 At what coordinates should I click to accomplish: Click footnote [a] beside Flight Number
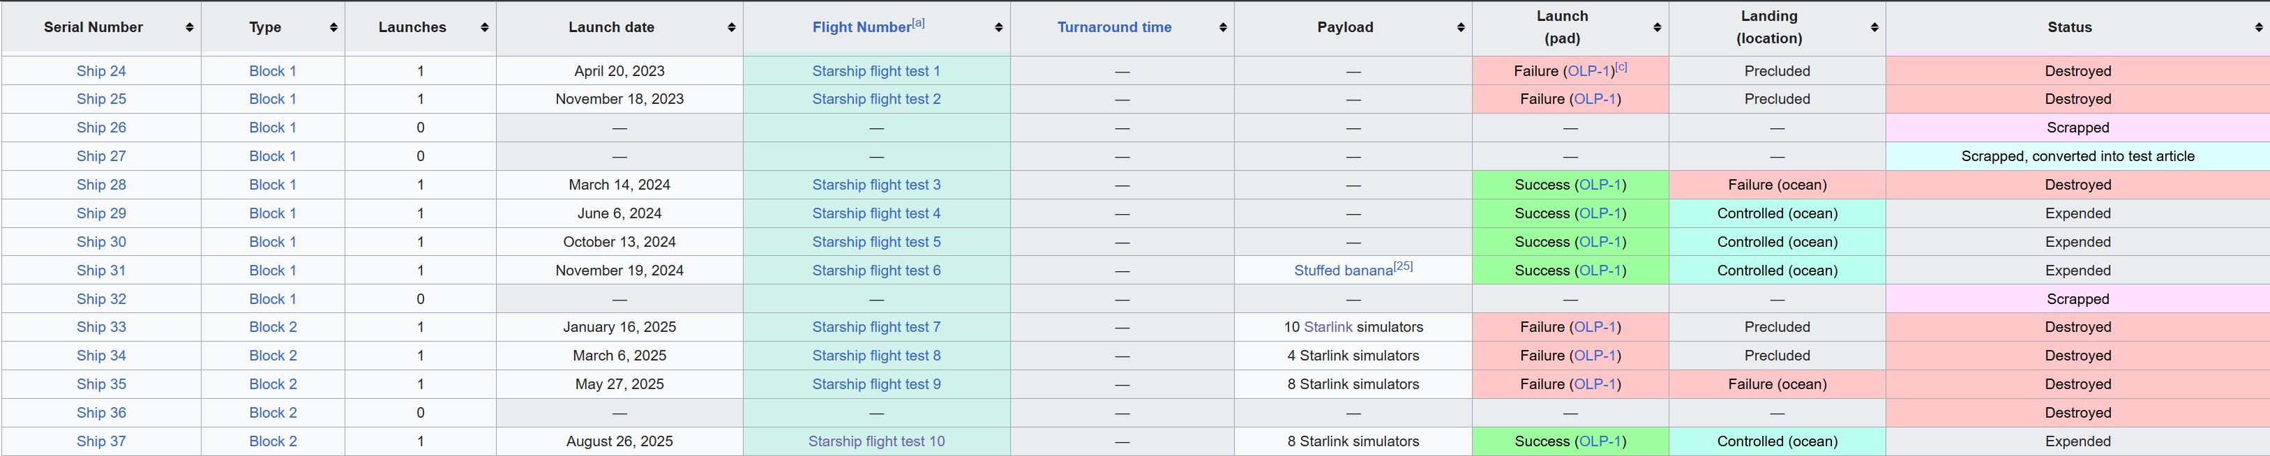tap(918, 23)
